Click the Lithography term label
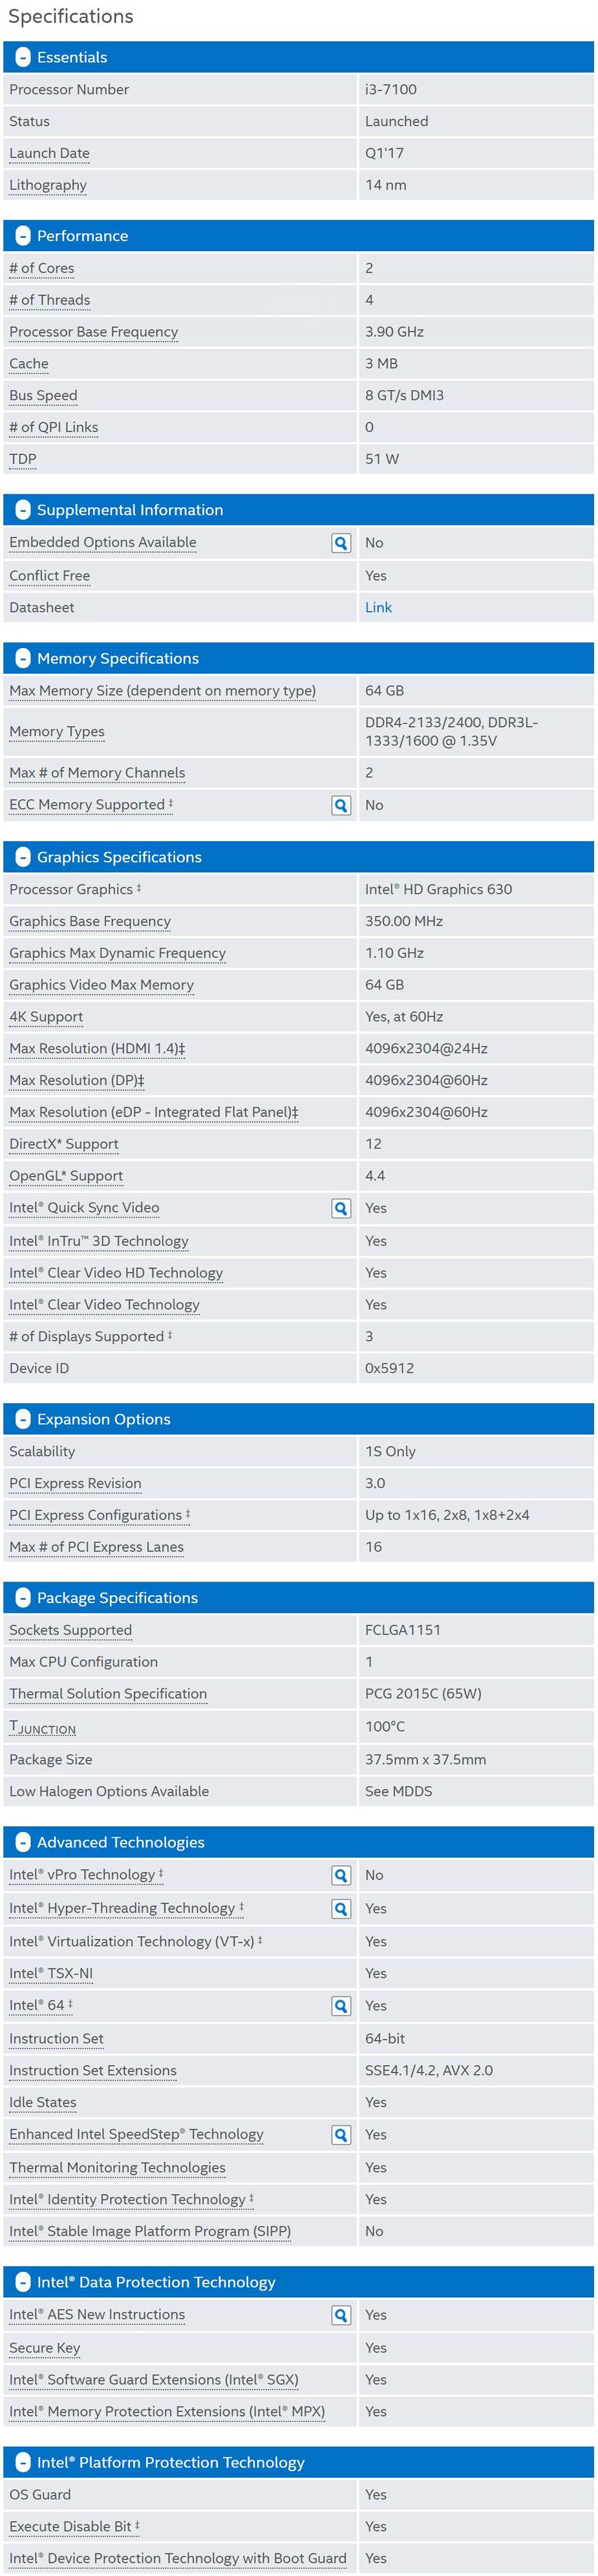The width and height of the screenshot is (598, 2576). [48, 185]
